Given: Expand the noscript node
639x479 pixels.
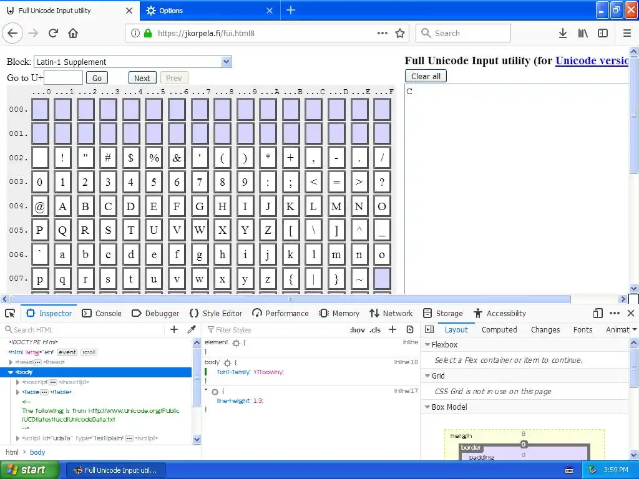Looking at the screenshot, I should coord(17,382).
